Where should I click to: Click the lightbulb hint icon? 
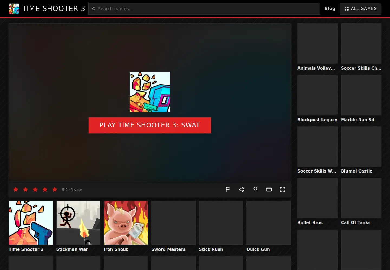255,190
